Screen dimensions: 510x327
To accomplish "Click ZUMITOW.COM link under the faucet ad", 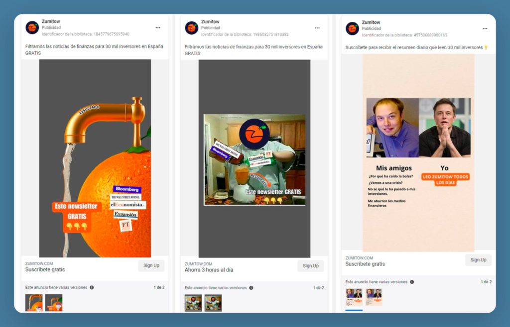I will (x=39, y=263).
